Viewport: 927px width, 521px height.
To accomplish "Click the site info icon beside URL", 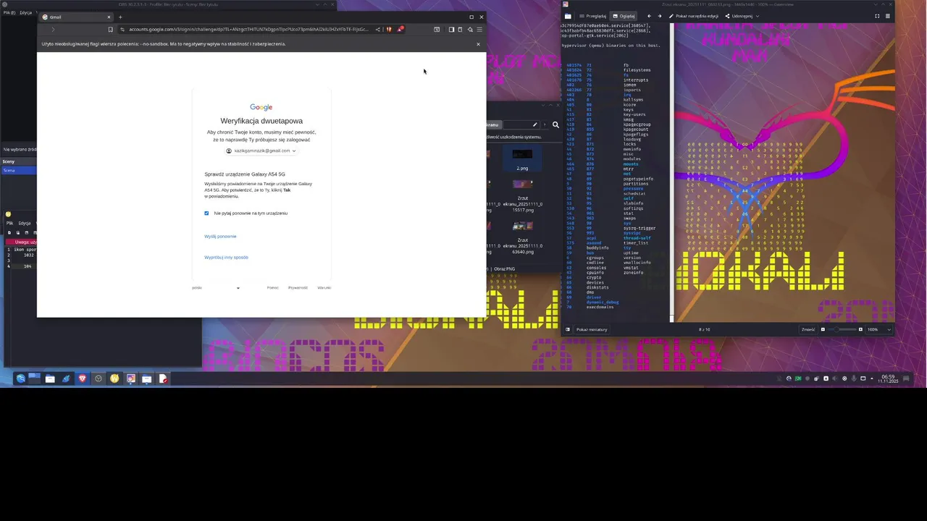I will pos(122,30).
